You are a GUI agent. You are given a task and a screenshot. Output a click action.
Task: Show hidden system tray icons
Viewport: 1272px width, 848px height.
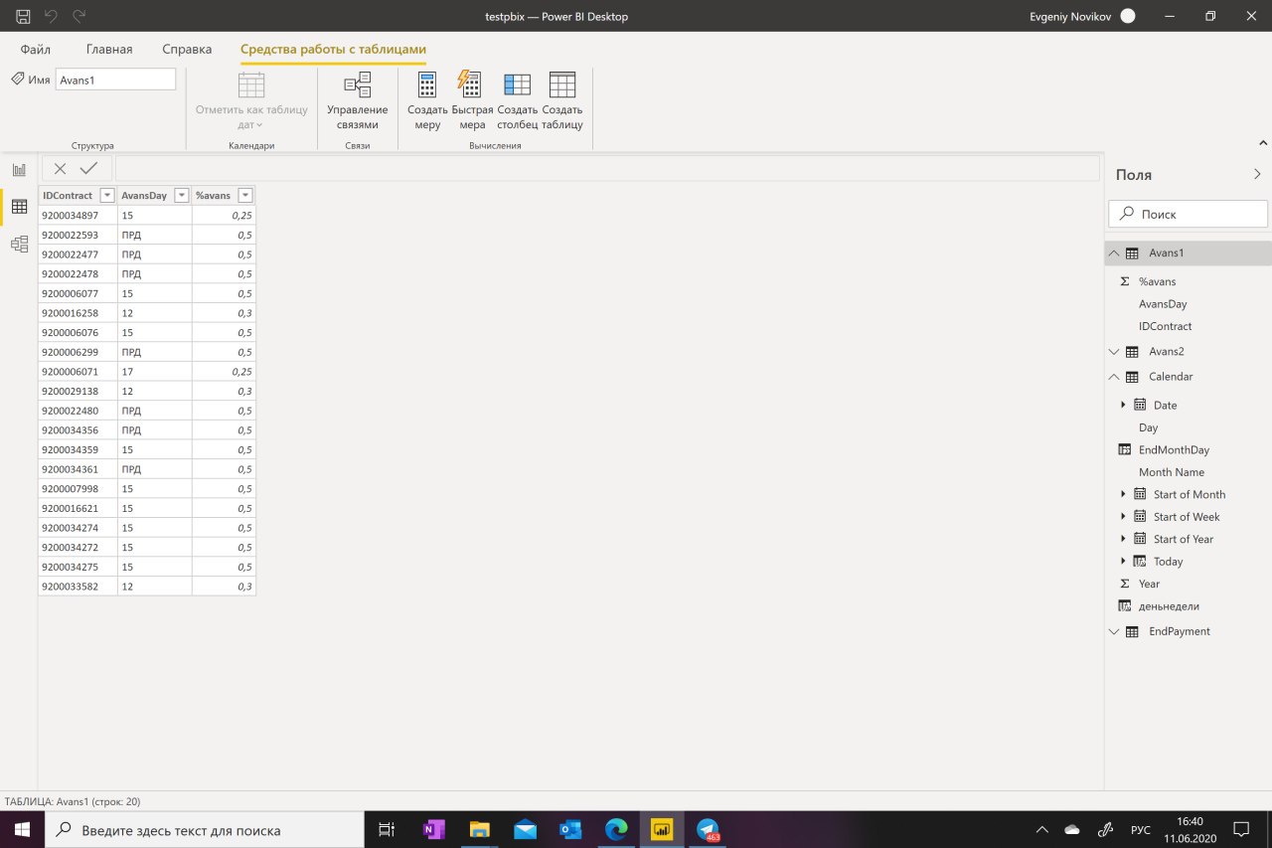pyautogui.click(x=1041, y=829)
